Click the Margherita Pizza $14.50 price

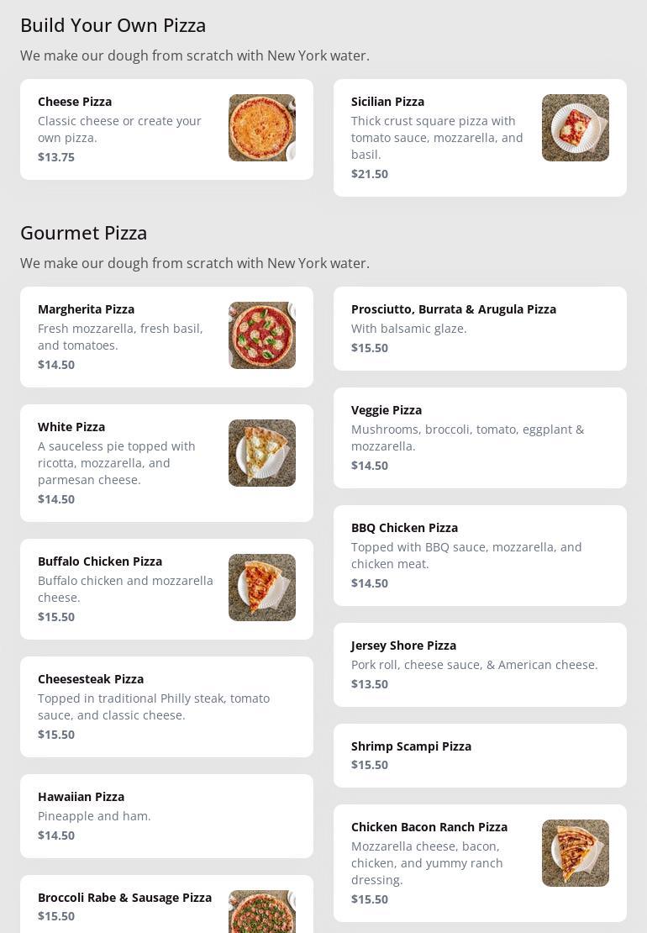click(56, 365)
